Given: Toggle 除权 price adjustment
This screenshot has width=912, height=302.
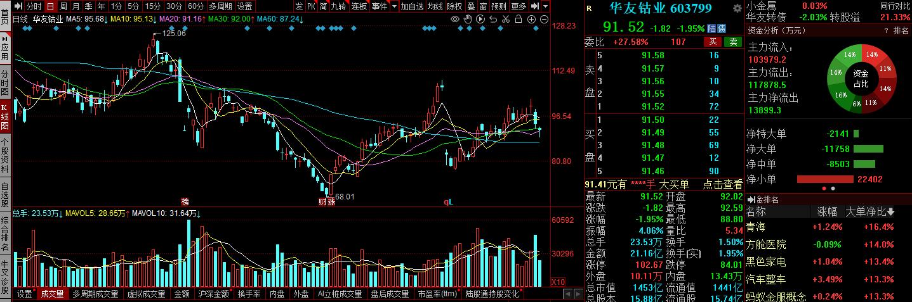Looking at the screenshot, I should click(x=454, y=6).
